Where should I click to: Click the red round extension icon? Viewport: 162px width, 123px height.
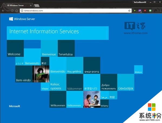(x=145, y=11)
